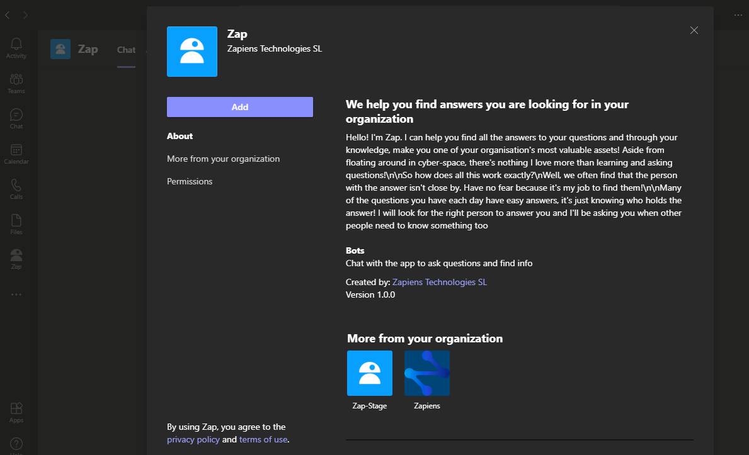Close the Zap app details dialog

[694, 30]
